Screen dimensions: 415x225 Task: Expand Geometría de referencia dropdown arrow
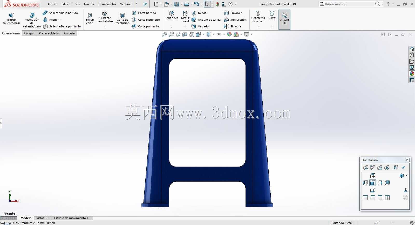point(258,27)
